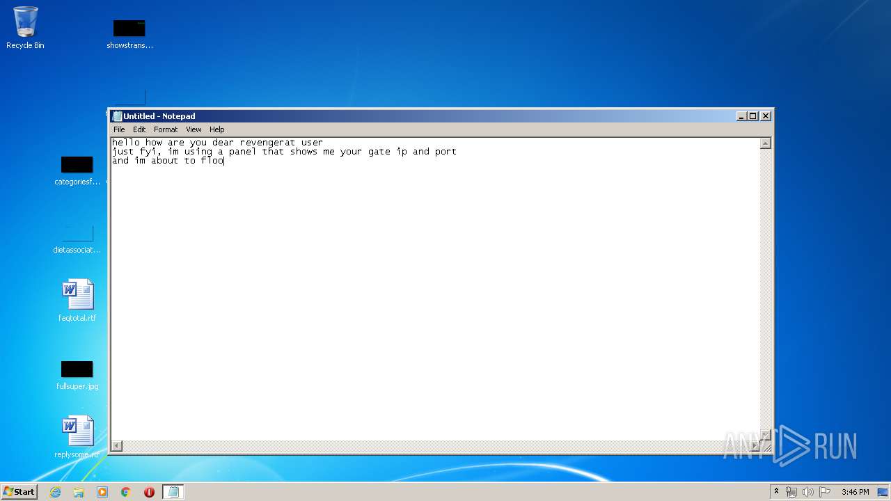The height and width of the screenshot is (501, 891).
Task: Select the faqtotal.rtf document icon
Action: pos(77,301)
